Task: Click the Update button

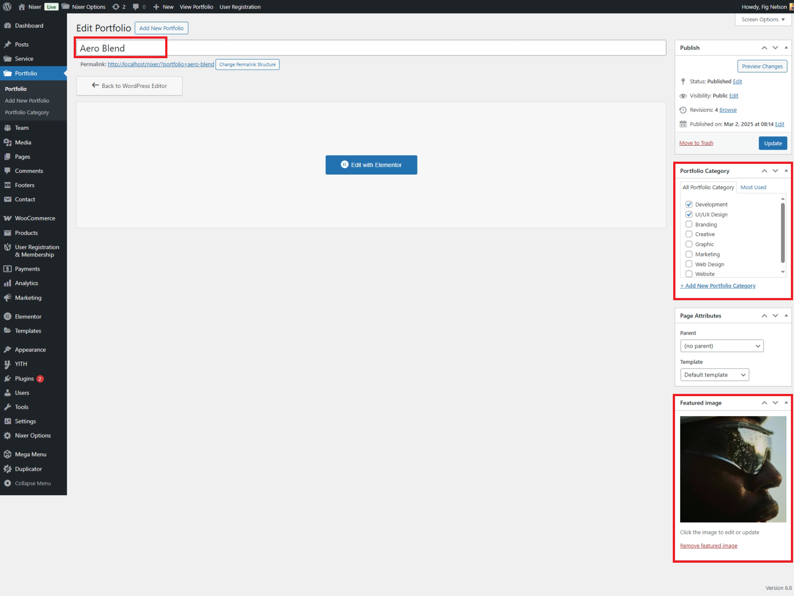Action: click(773, 143)
